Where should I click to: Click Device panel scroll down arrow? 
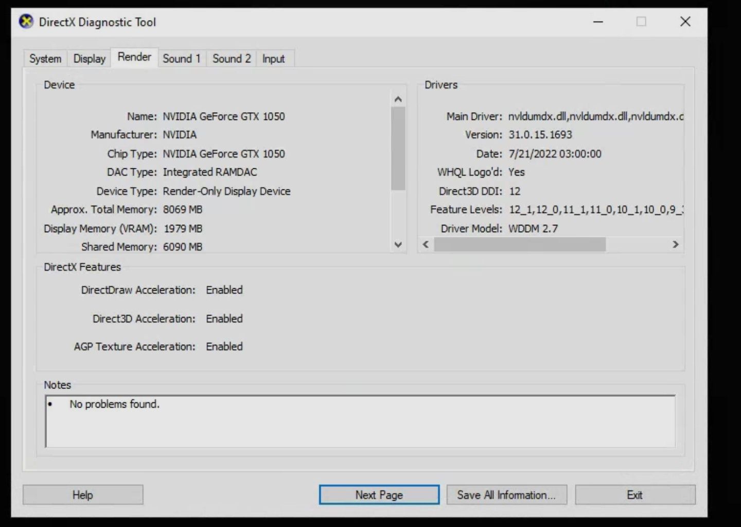pos(398,245)
